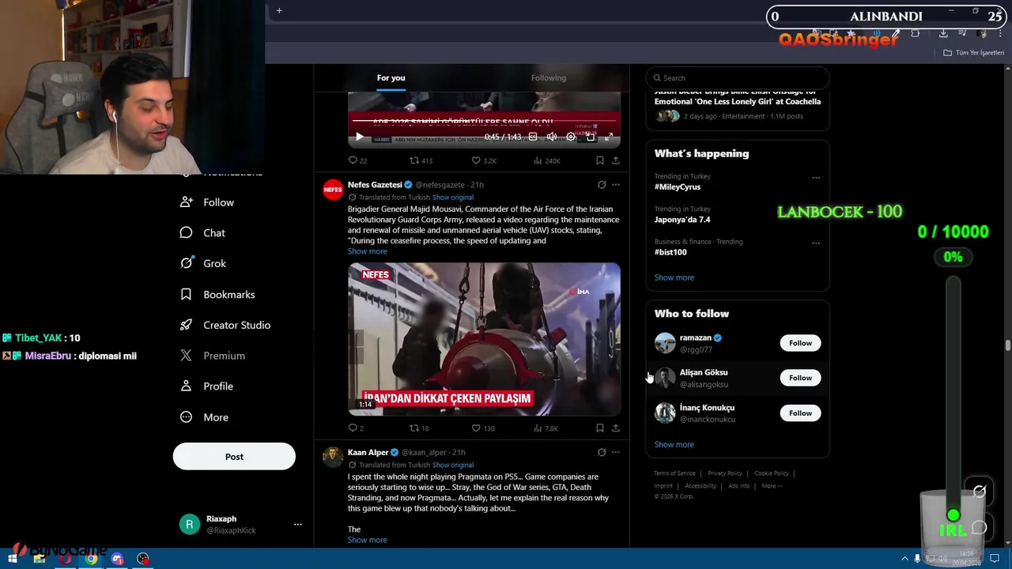Go to Profile in the sidebar

click(x=206, y=386)
